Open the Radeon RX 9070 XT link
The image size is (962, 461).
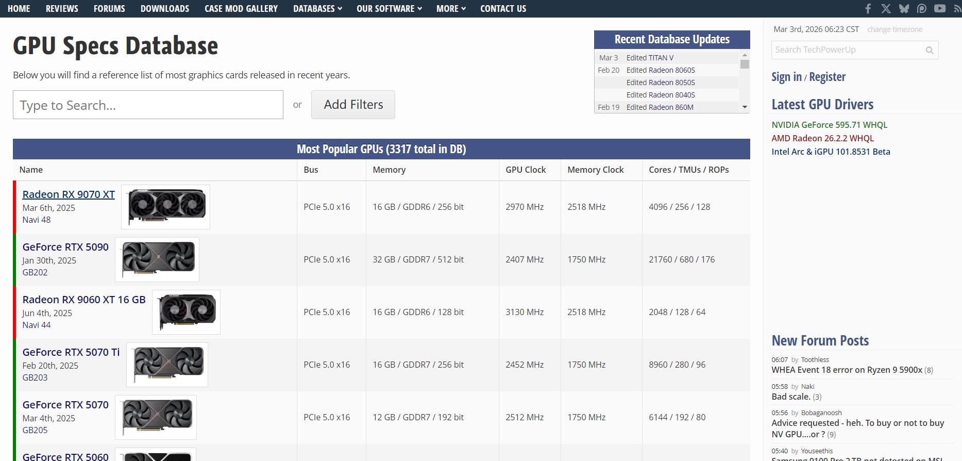tap(69, 194)
